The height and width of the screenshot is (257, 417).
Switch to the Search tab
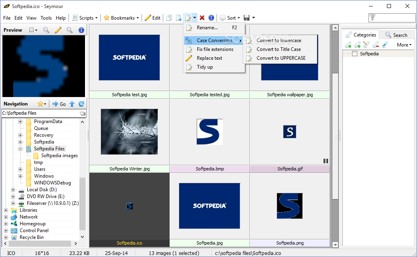point(397,35)
